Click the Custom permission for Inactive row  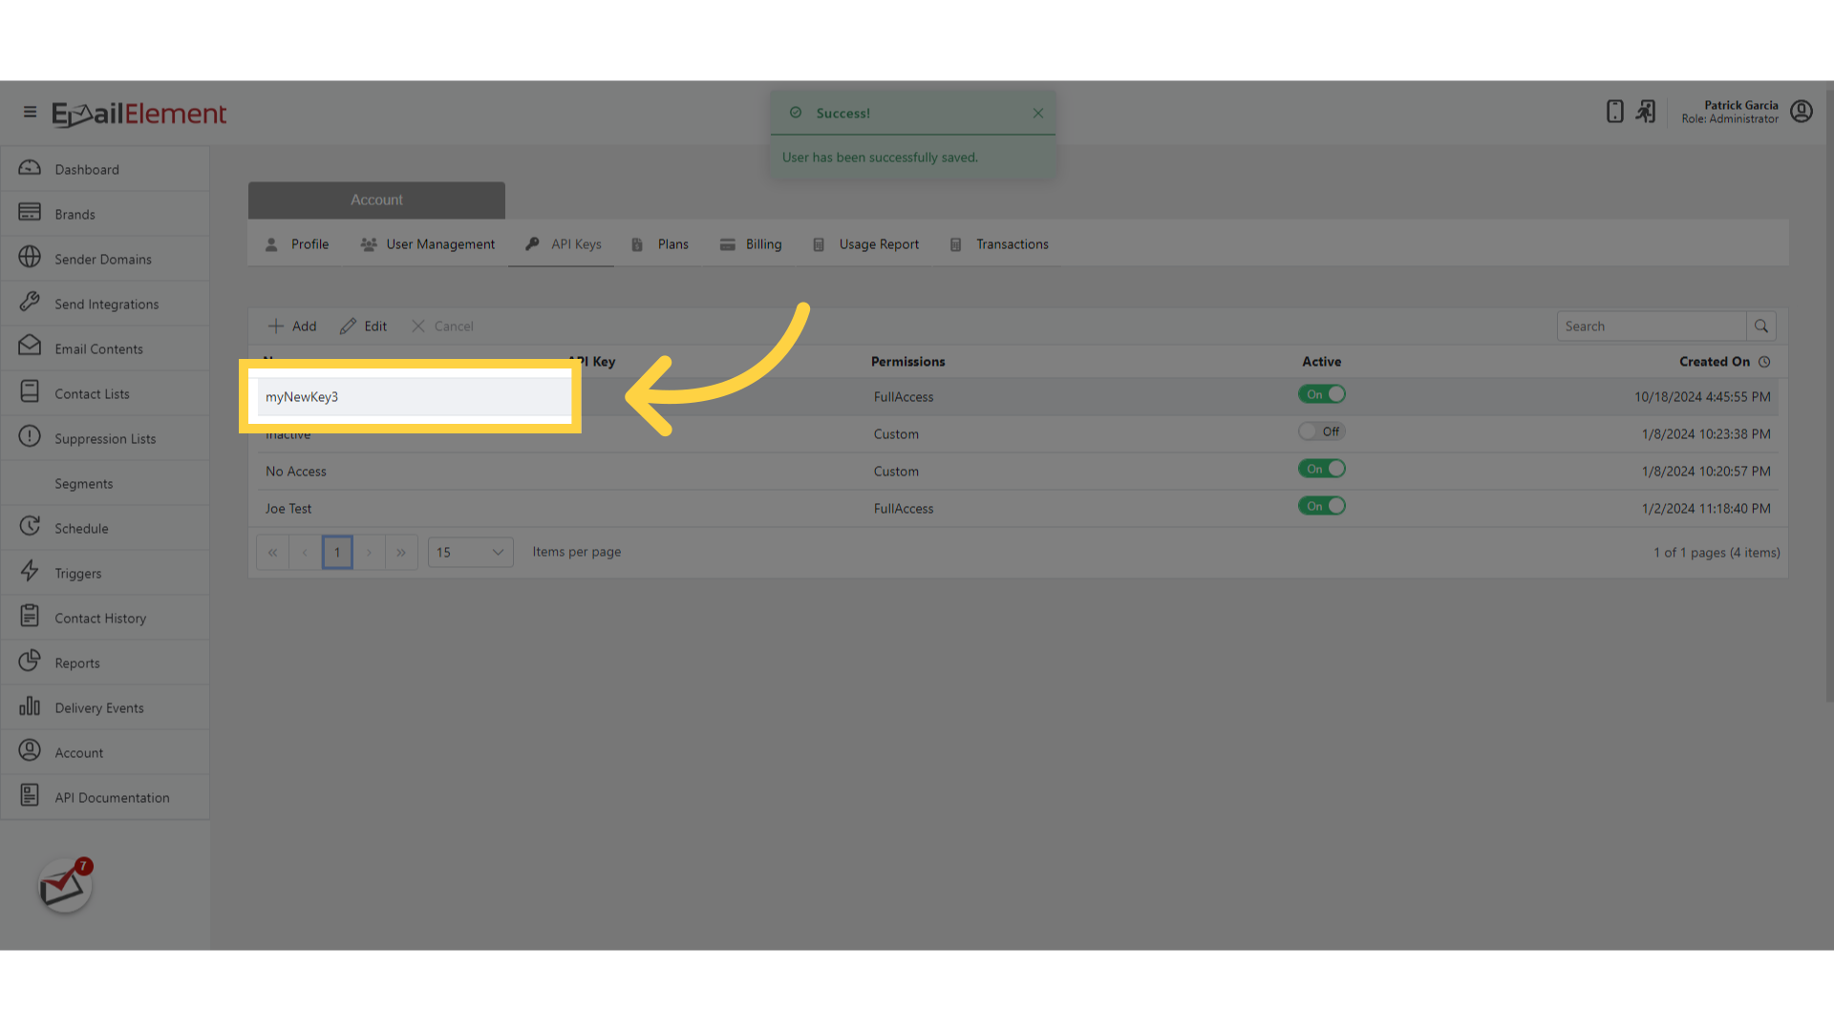pos(896,434)
